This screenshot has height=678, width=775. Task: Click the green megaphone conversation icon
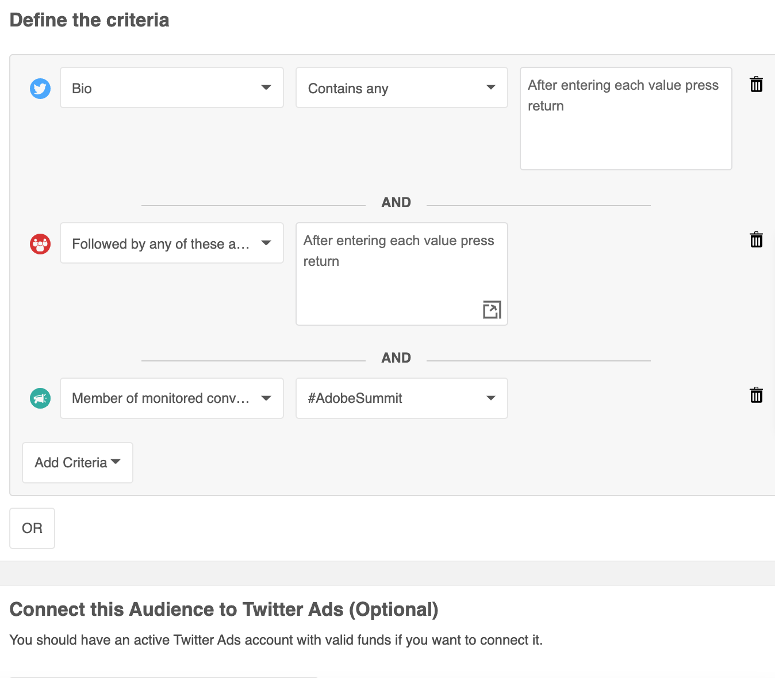40,398
